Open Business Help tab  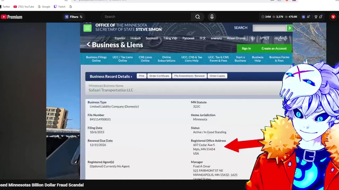[x=257, y=59]
